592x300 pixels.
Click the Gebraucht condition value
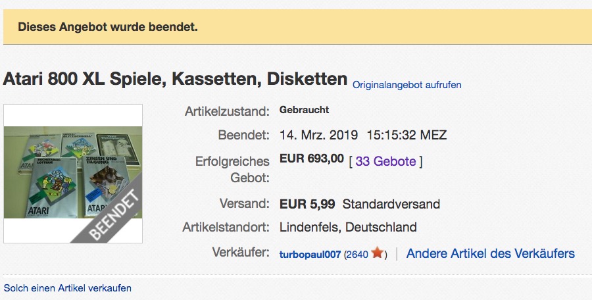[304, 110]
